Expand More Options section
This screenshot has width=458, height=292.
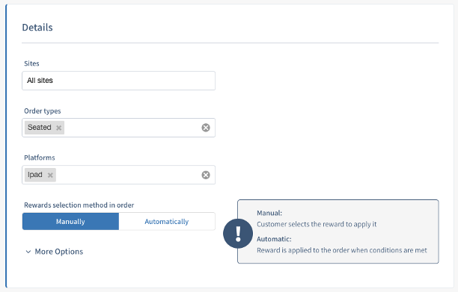point(55,252)
